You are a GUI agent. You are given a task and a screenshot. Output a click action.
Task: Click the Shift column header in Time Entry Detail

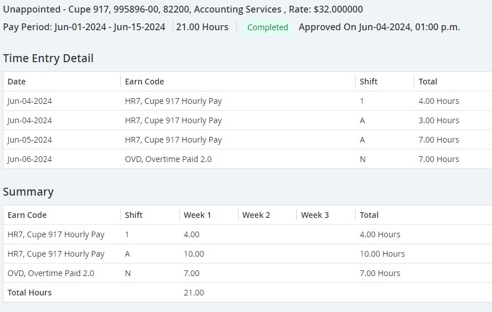point(368,82)
